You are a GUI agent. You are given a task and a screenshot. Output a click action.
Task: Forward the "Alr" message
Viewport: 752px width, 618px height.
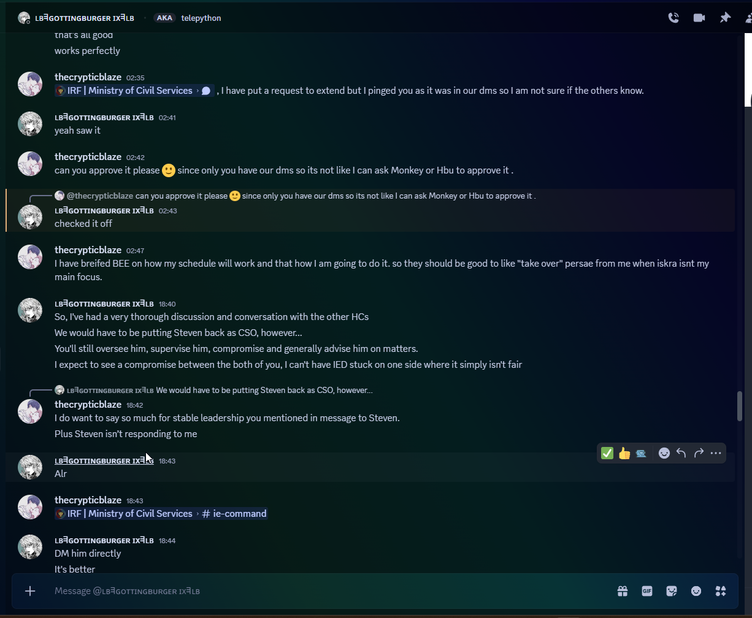pos(699,453)
